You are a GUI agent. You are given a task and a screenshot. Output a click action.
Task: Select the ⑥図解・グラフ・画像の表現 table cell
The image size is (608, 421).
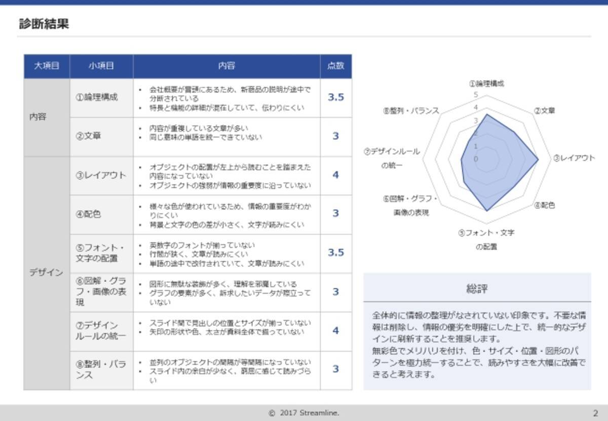[x=101, y=292]
